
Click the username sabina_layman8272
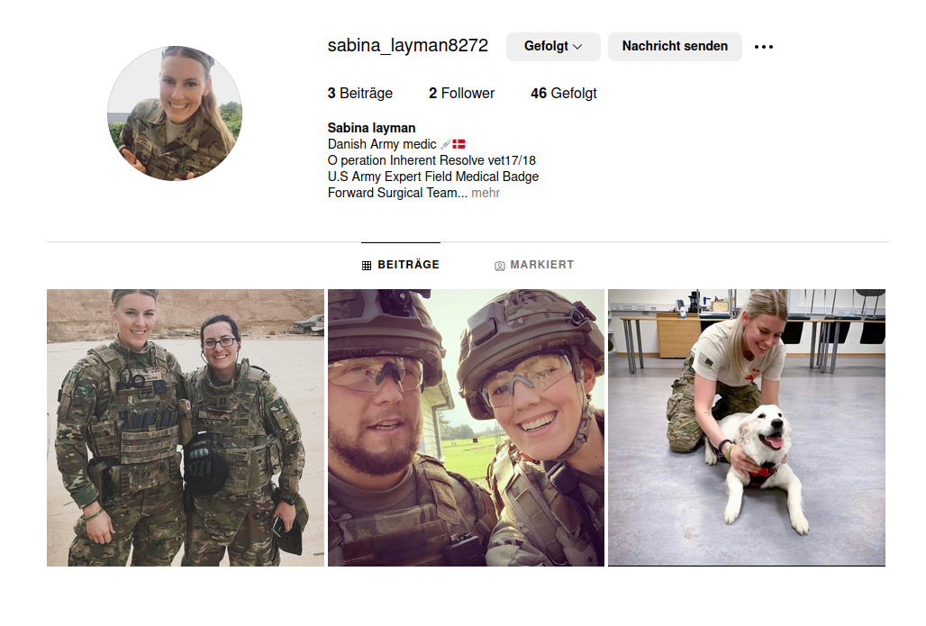[x=407, y=45]
